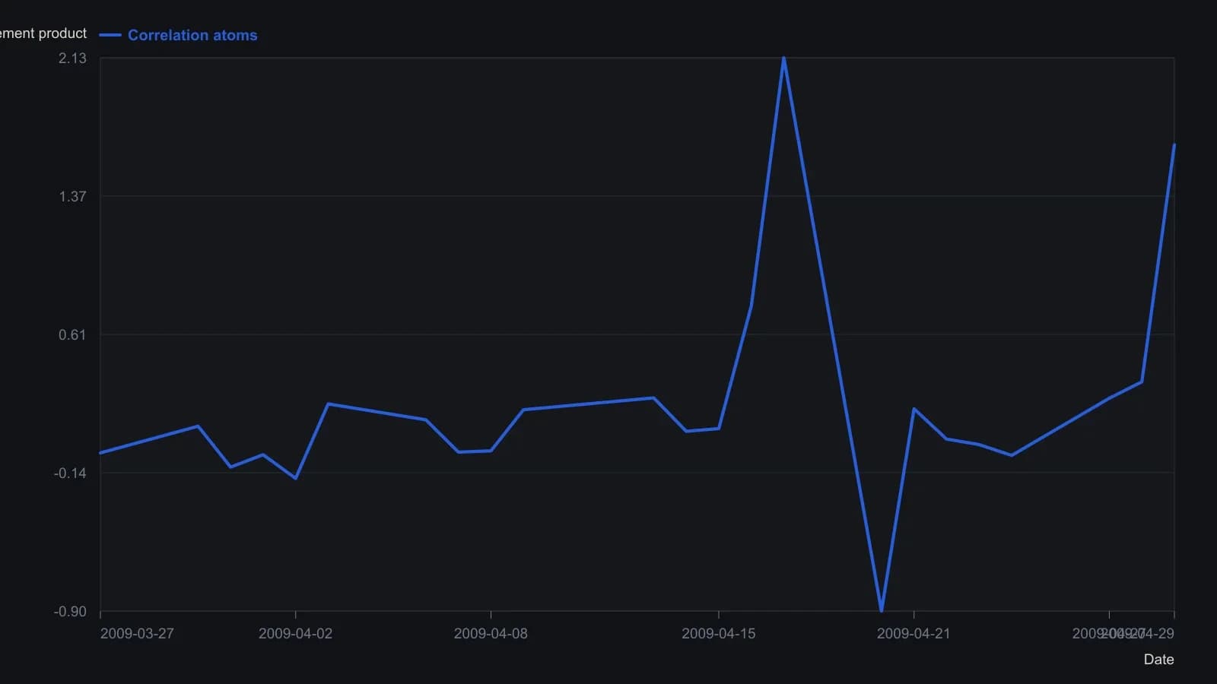Click the blue line swatch beside Correlation atoms
Image resolution: width=1217 pixels, height=684 pixels.
pos(110,35)
